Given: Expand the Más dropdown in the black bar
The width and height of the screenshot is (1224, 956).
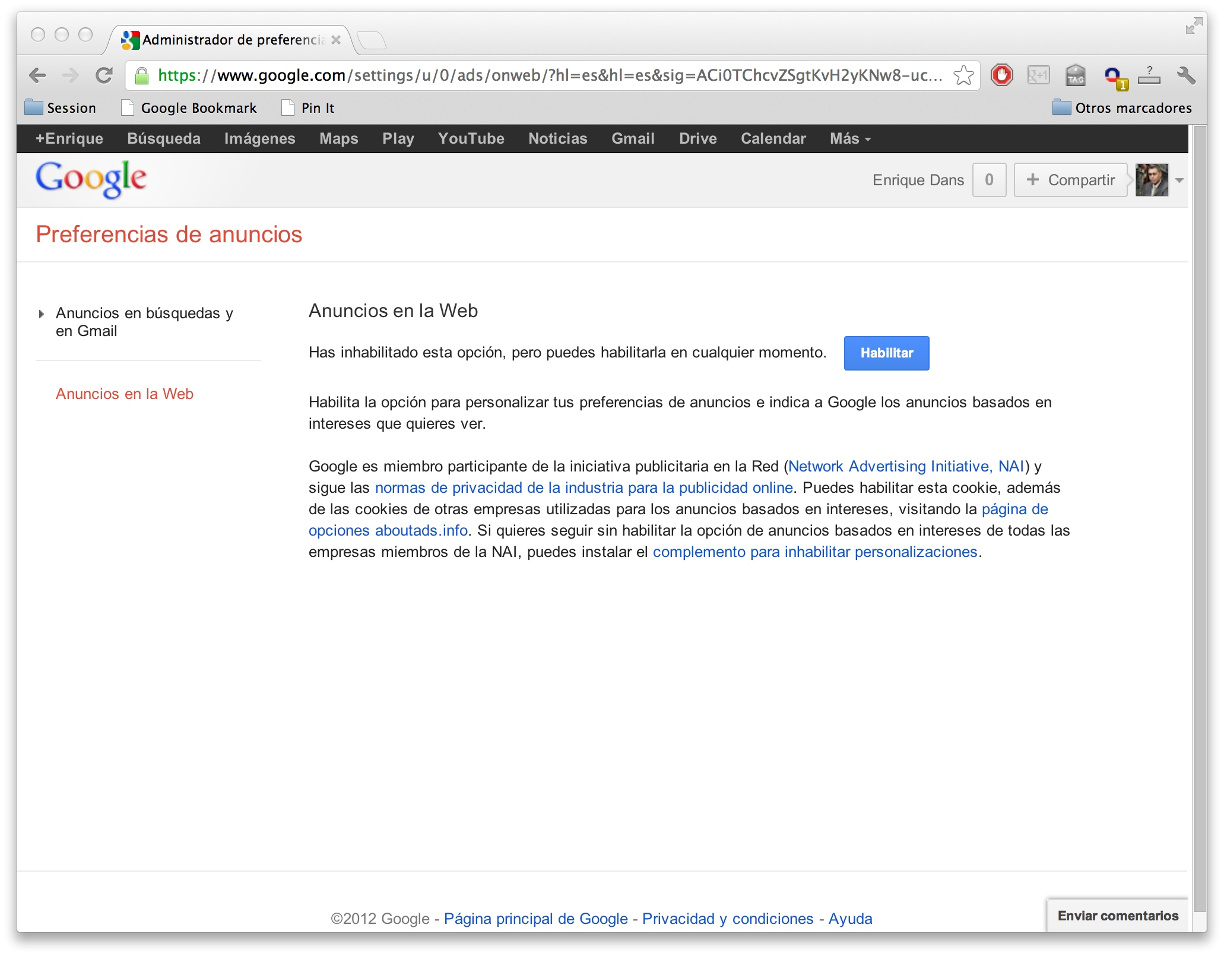Looking at the screenshot, I should [x=850, y=138].
